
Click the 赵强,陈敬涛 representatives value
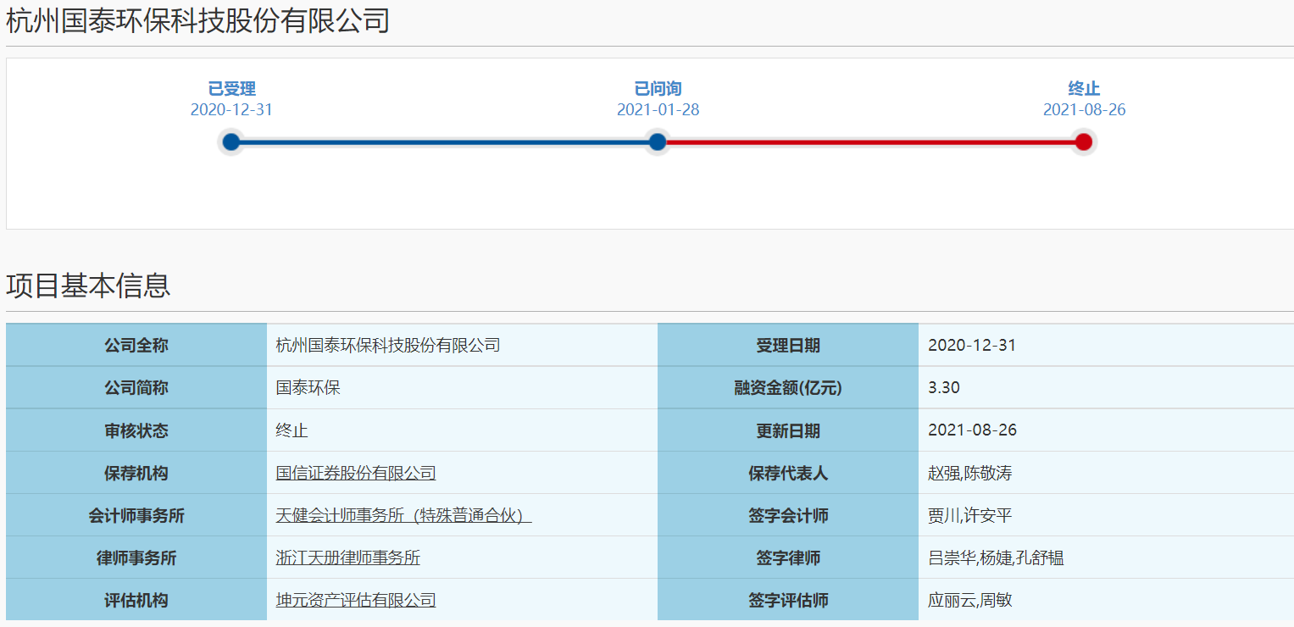pos(970,473)
